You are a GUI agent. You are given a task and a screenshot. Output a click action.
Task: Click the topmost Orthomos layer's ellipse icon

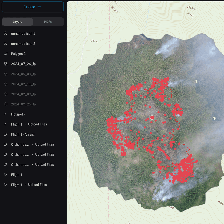[x=5, y=144]
